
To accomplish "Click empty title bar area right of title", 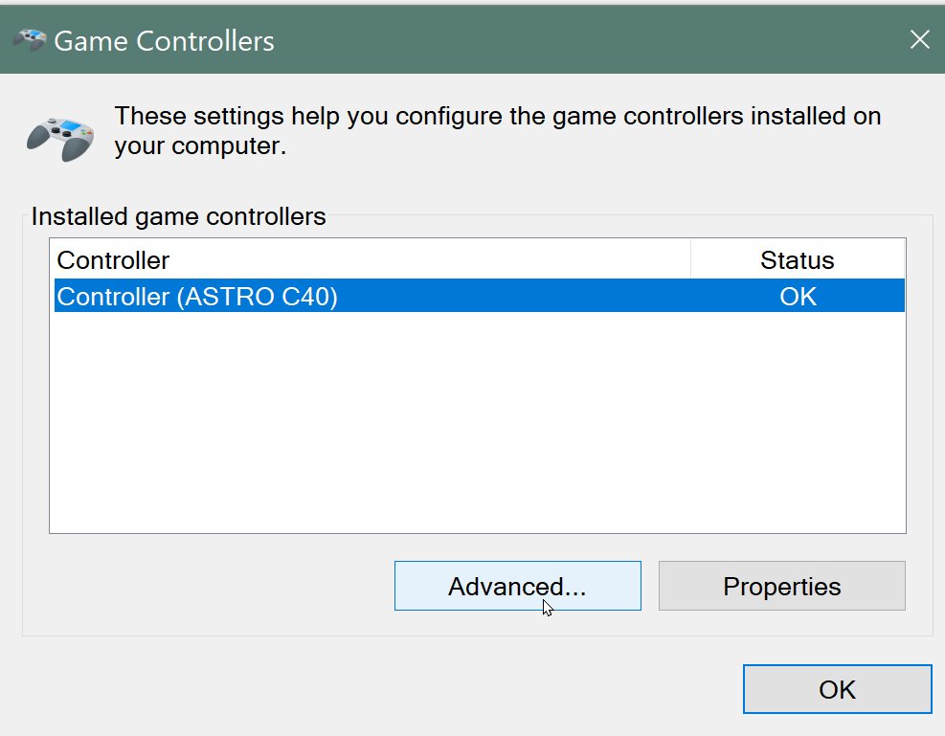I will [x=574, y=40].
